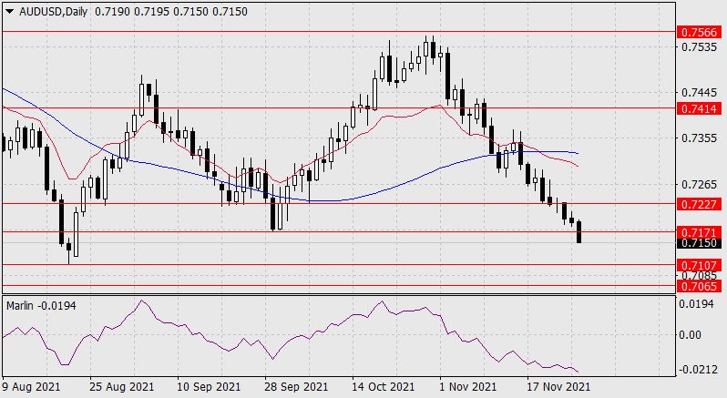727x398 pixels.
Task: Click the 28 Sep 2021 date label
Action: click(296, 386)
